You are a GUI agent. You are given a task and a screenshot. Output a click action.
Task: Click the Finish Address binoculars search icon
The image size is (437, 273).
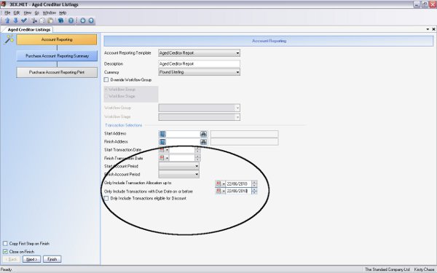coord(204,142)
